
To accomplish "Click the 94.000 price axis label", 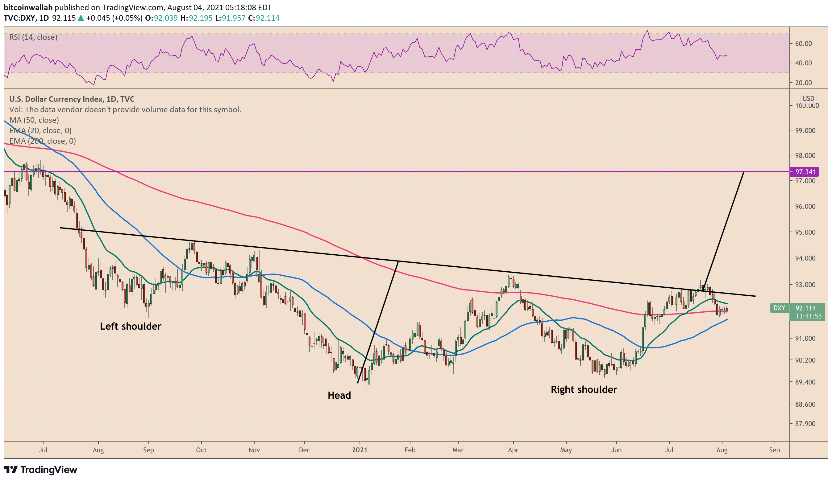I will [x=805, y=258].
